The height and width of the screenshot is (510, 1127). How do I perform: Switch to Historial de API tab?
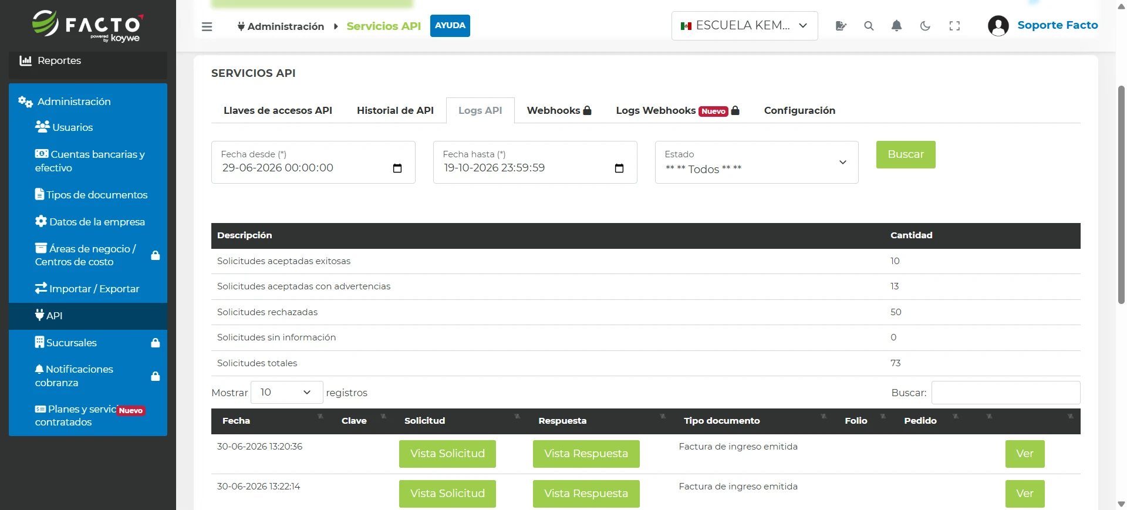[395, 110]
